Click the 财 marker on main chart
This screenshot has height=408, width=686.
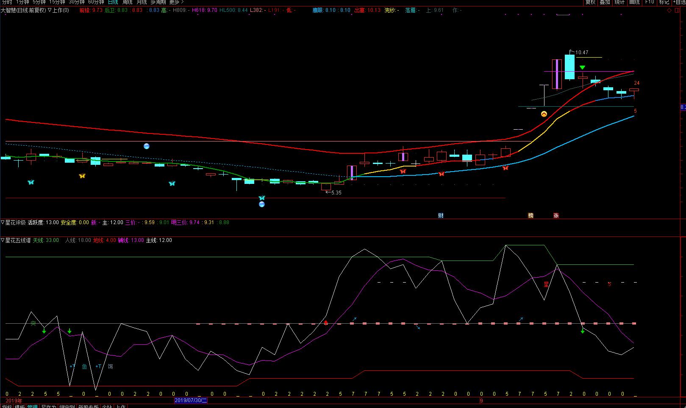click(x=441, y=215)
